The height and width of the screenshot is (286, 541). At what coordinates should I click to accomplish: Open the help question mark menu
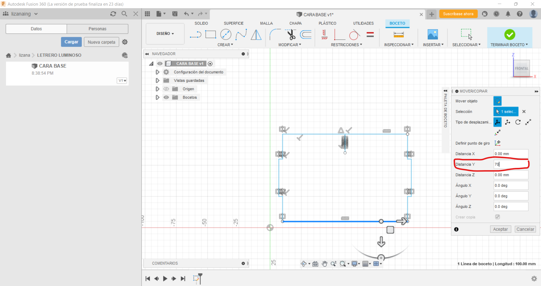click(x=520, y=14)
